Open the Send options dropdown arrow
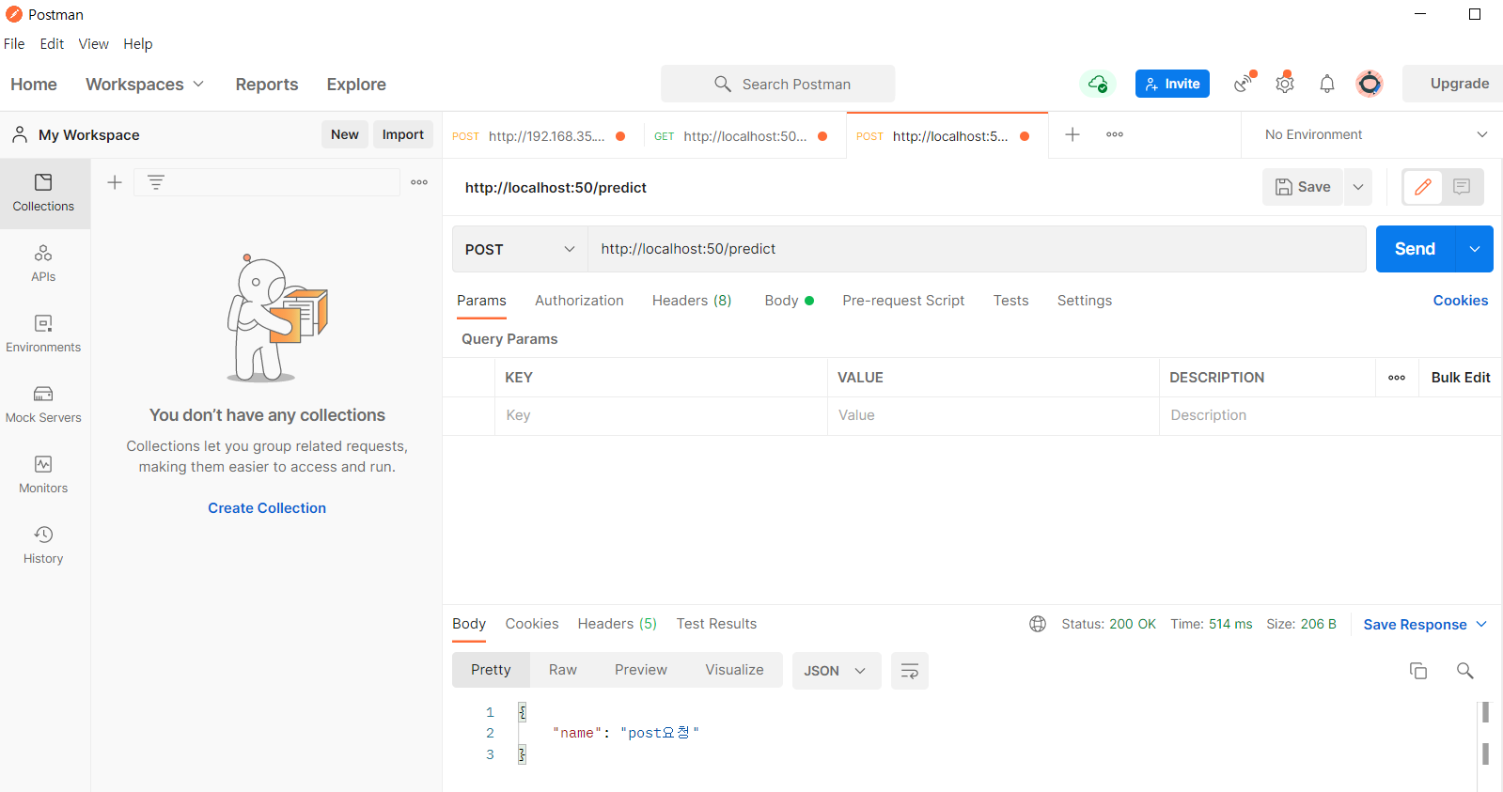Viewport: 1503px width, 792px height. [x=1475, y=249]
